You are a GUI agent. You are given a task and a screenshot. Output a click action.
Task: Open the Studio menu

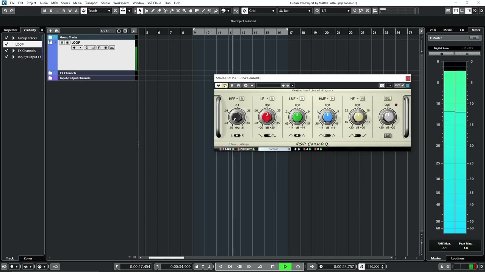point(105,3)
